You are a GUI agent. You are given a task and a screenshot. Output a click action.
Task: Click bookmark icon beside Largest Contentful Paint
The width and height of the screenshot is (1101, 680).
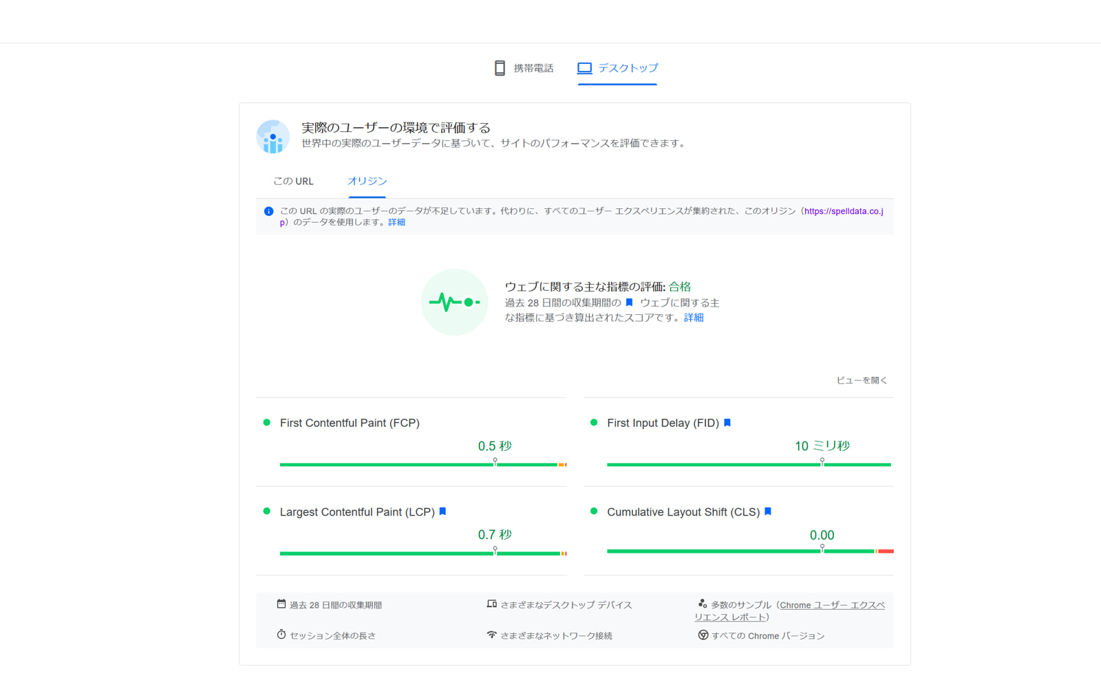442,512
